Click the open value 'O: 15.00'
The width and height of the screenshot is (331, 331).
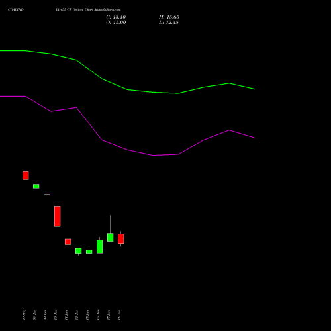[116, 23]
